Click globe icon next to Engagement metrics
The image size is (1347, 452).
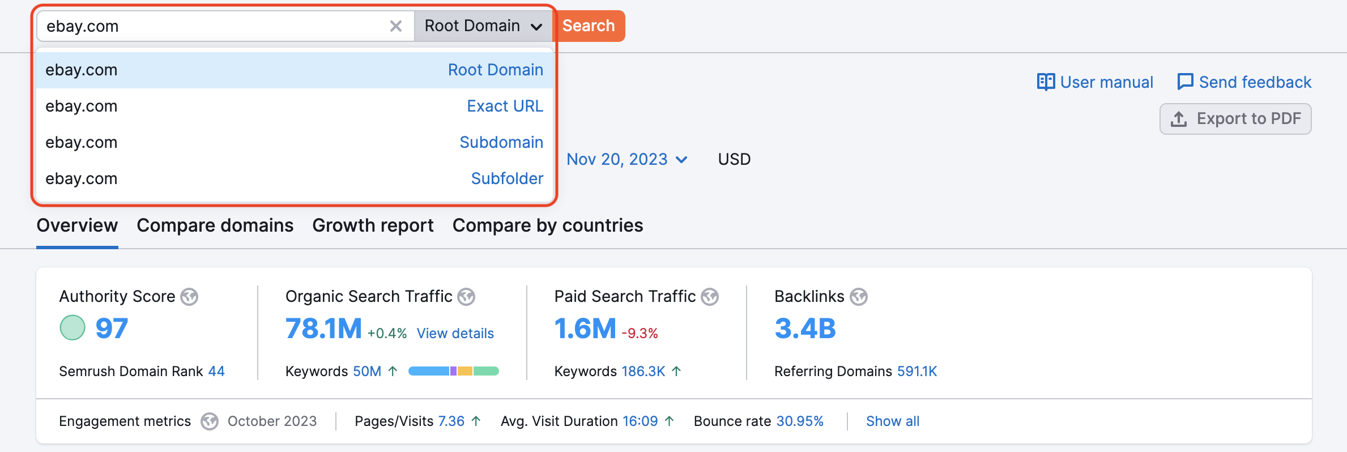click(210, 421)
